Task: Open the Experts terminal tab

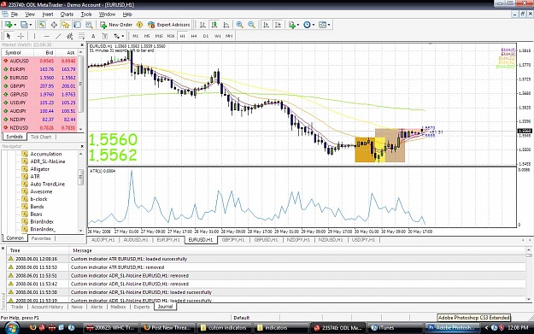Action: coord(142,307)
